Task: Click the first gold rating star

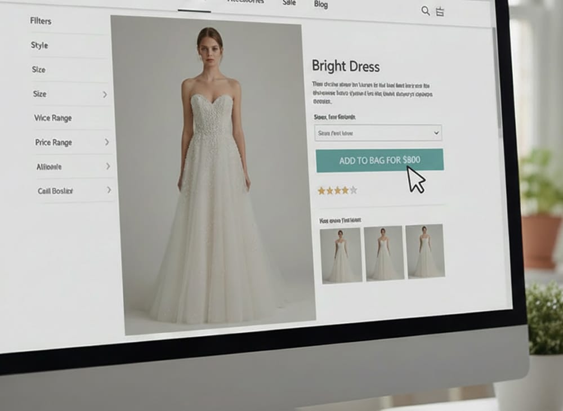Action: 321,191
